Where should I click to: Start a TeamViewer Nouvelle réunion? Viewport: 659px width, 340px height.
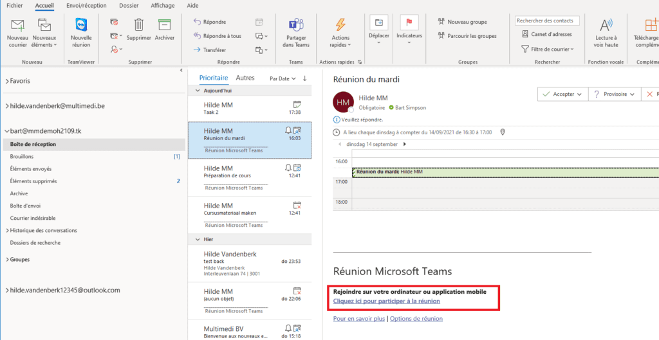(x=81, y=33)
